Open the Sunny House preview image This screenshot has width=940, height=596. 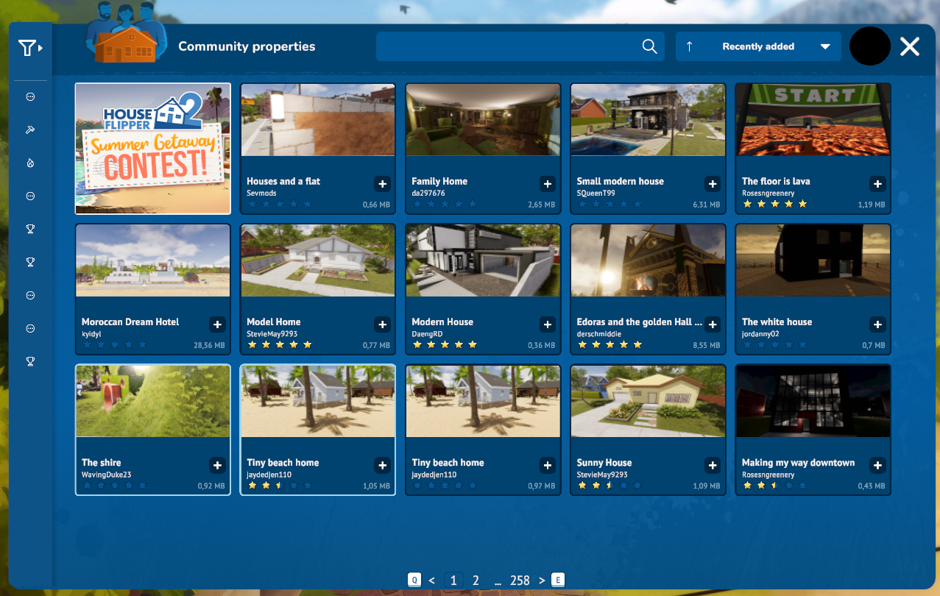(x=648, y=401)
